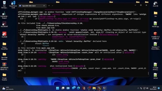Open the two-computers app on the taskbar
162x91 pixels.
[99, 88]
